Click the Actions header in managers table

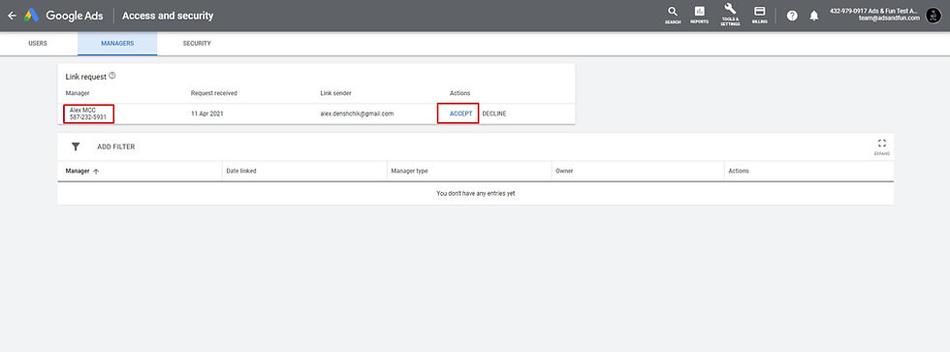(x=739, y=172)
